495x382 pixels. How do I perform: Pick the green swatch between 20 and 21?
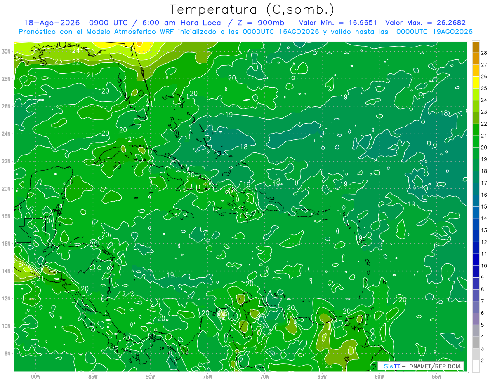(476, 142)
